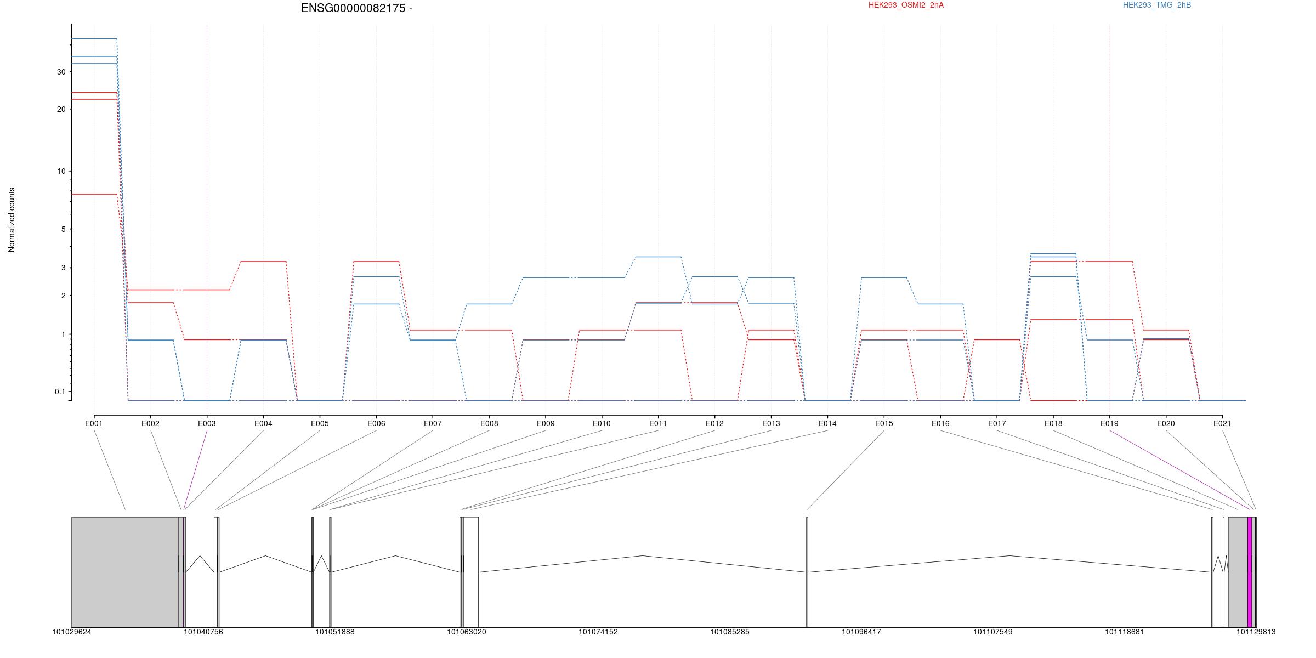Click the y-axis tick value 1
Viewport: 1316px width, 658px height.
(x=63, y=335)
